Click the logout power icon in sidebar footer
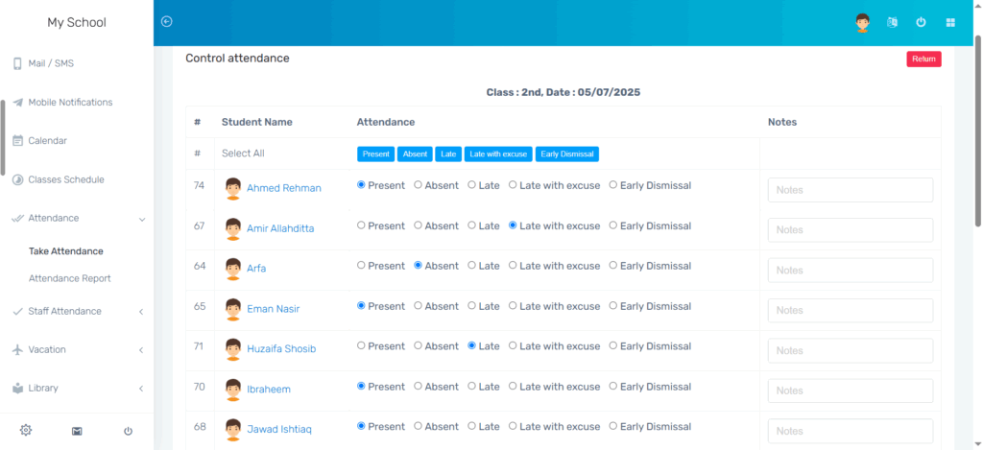The width and height of the screenshot is (983, 450). (x=128, y=431)
